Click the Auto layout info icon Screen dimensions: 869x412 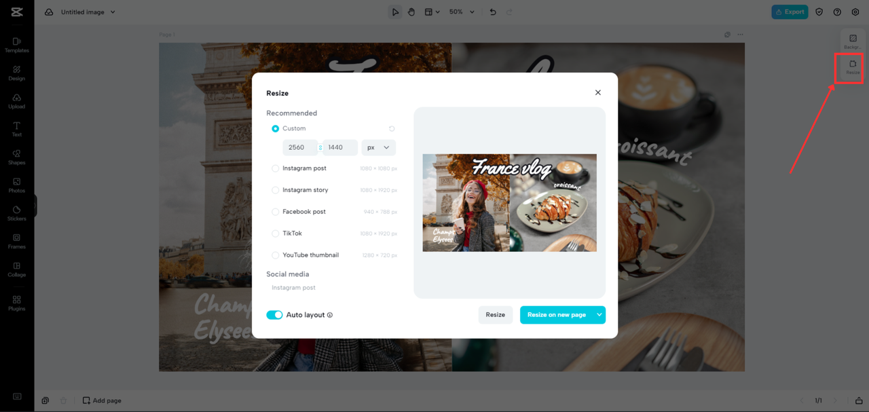(330, 315)
